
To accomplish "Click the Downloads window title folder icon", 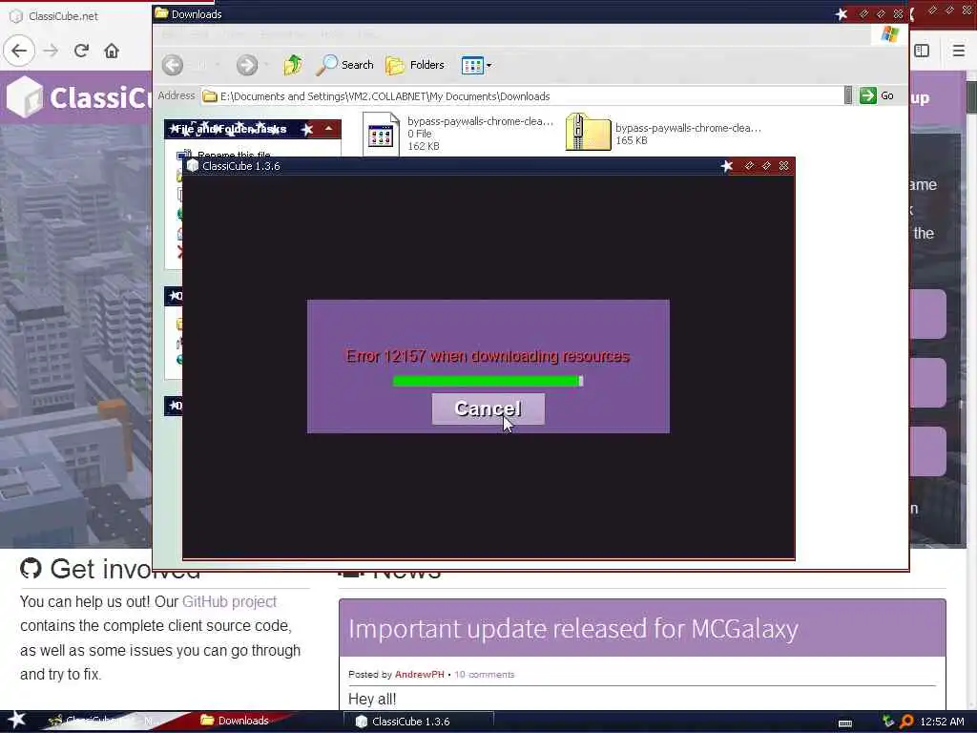I will click(161, 13).
